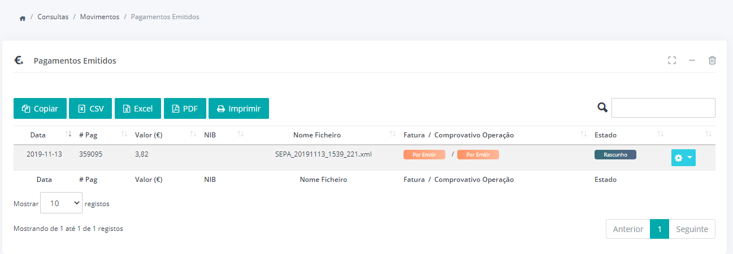Image resolution: width=733 pixels, height=254 pixels.
Task: Open the row gear actions dropdown
Action: pos(683,158)
